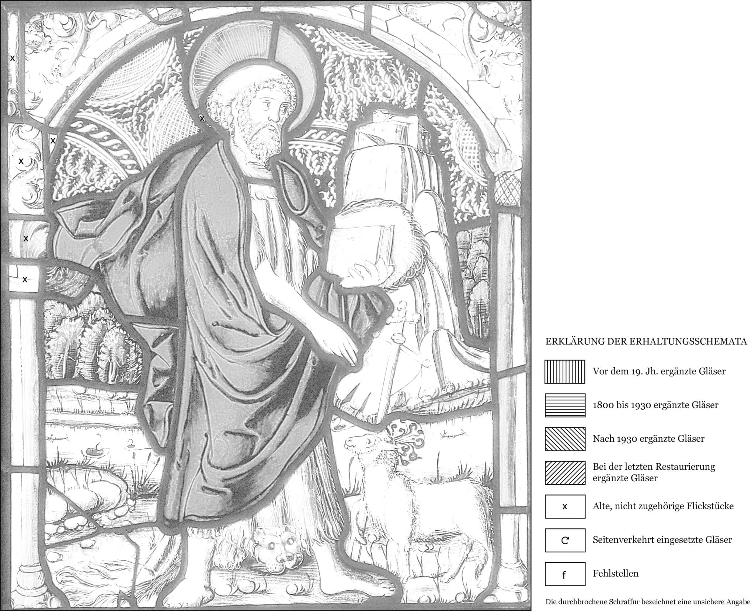Click the vertical-hatched legend box
Screen dimensions: 755x611
(565, 372)
